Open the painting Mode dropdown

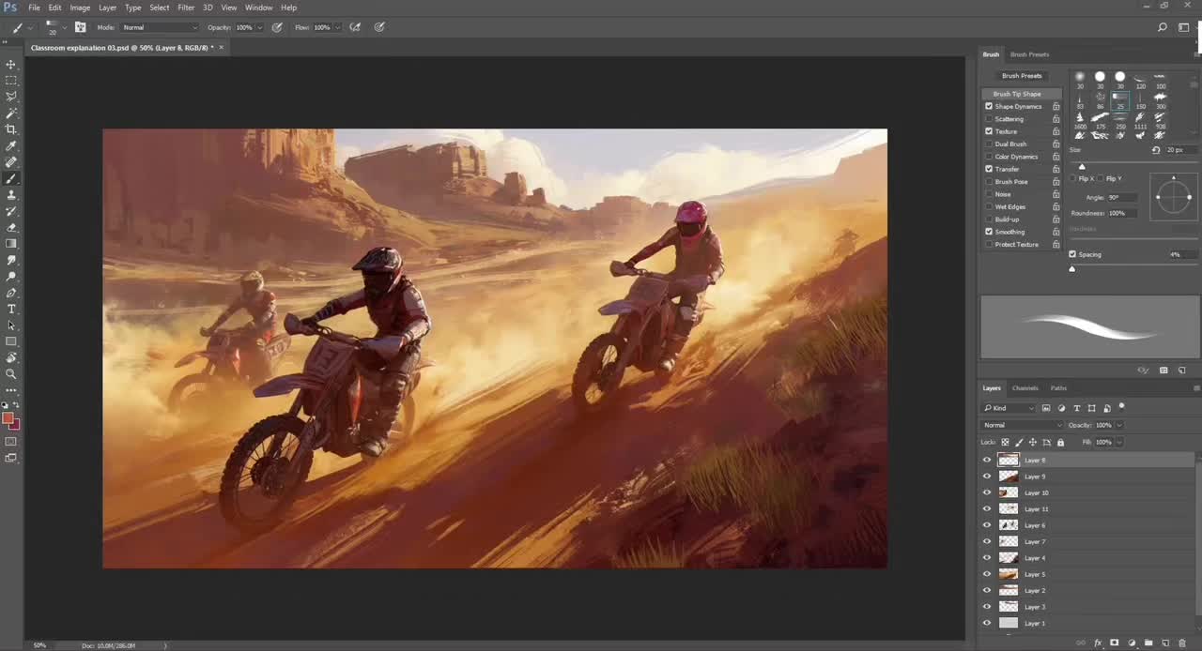click(x=160, y=27)
